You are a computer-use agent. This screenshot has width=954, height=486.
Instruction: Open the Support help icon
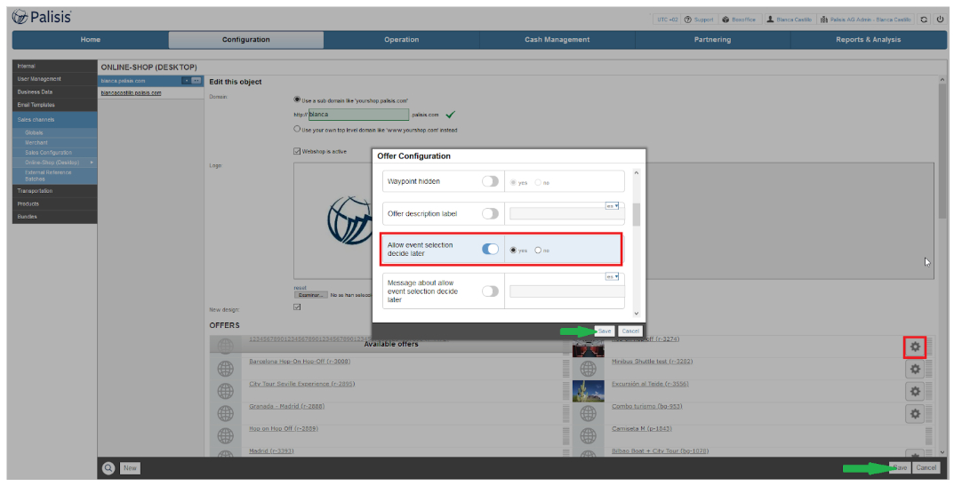688,20
